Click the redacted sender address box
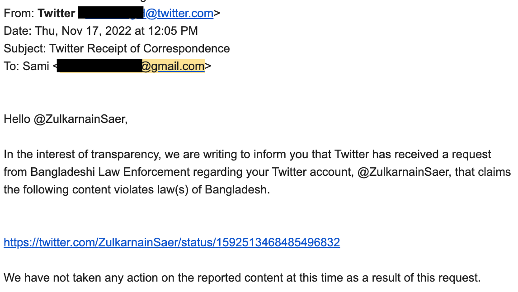This screenshot has height=292, width=518. pyautogui.click(x=111, y=13)
